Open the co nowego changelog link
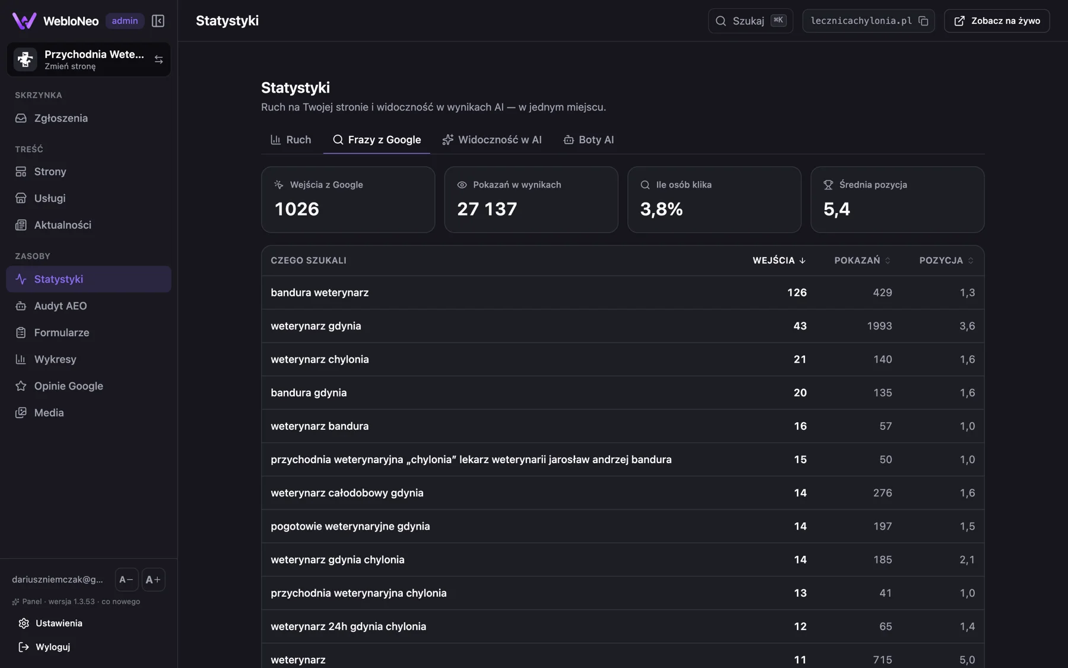Screen dimensions: 1068x668 tap(120, 601)
